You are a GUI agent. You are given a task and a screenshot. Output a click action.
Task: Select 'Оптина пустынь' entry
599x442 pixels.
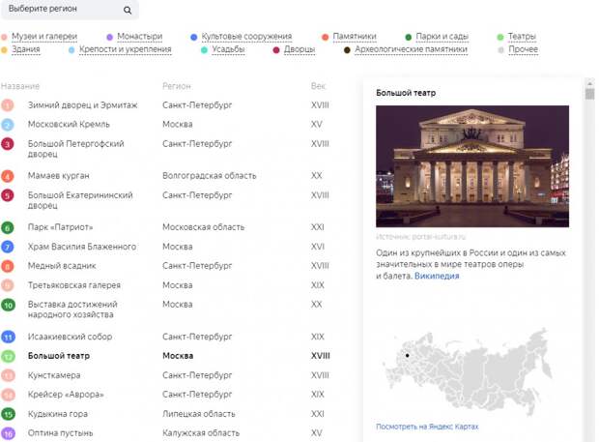pos(60,433)
